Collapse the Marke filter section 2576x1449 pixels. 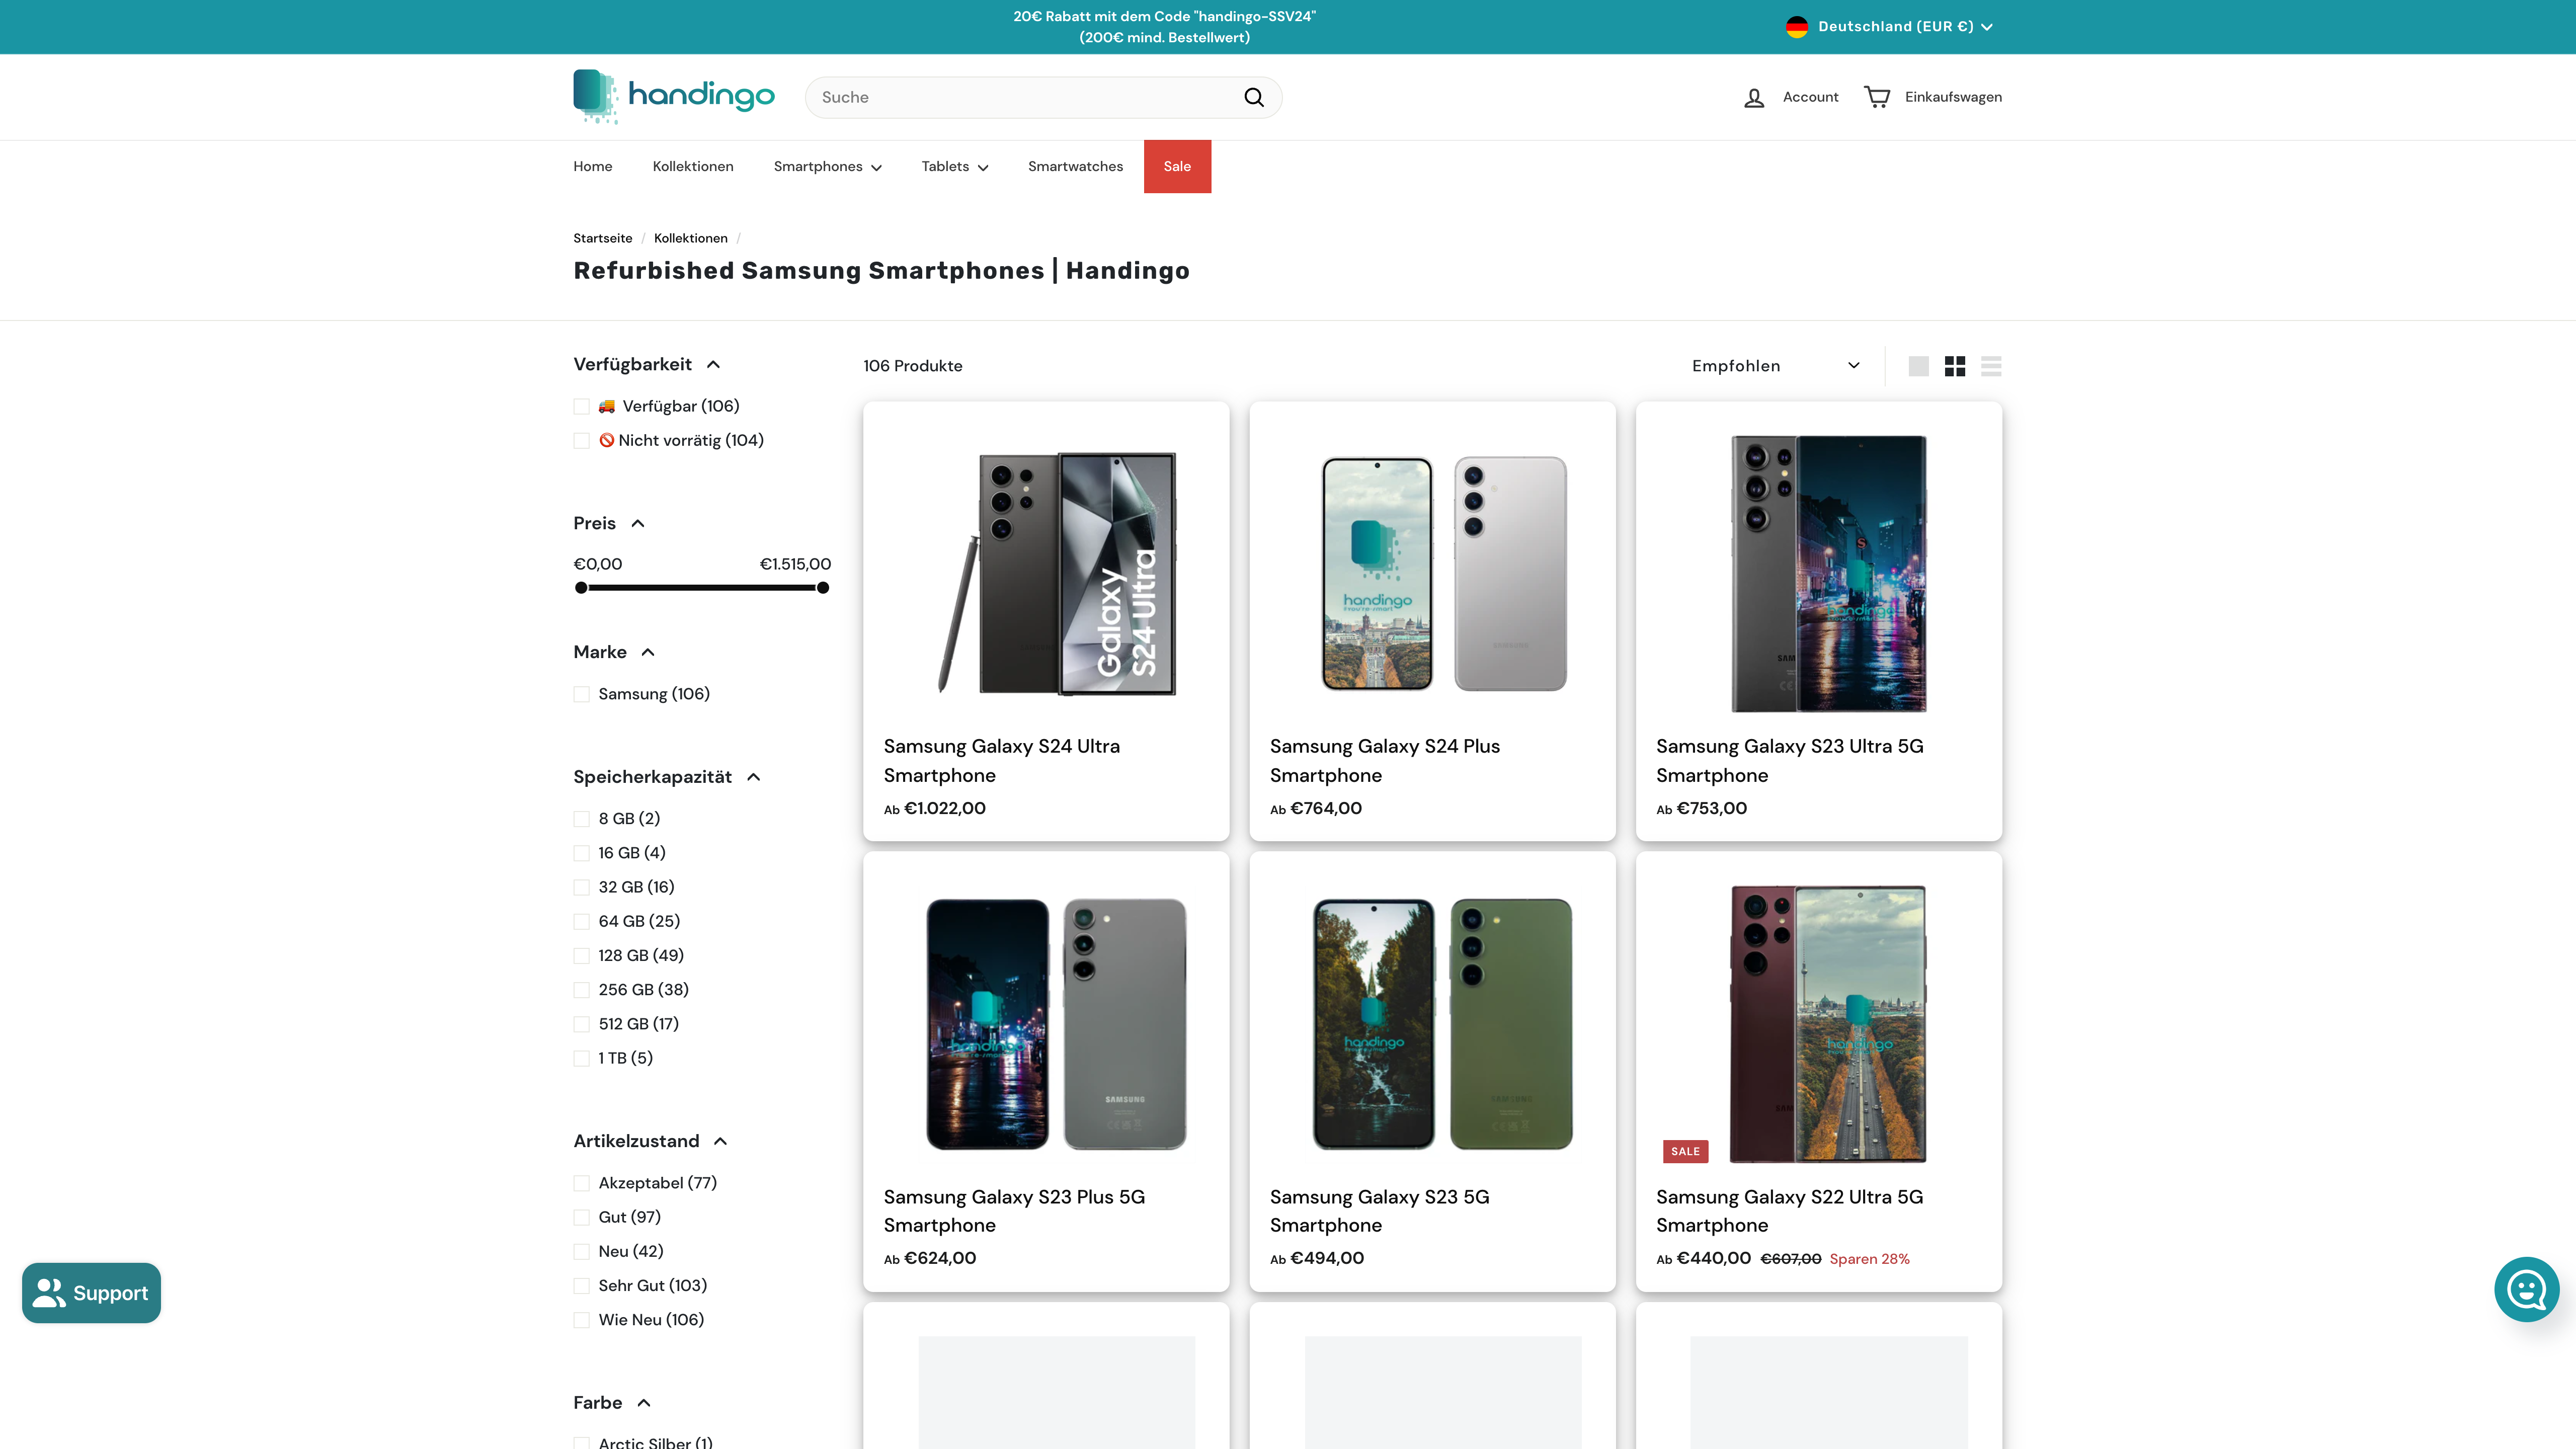pyautogui.click(x=614, y=652)
